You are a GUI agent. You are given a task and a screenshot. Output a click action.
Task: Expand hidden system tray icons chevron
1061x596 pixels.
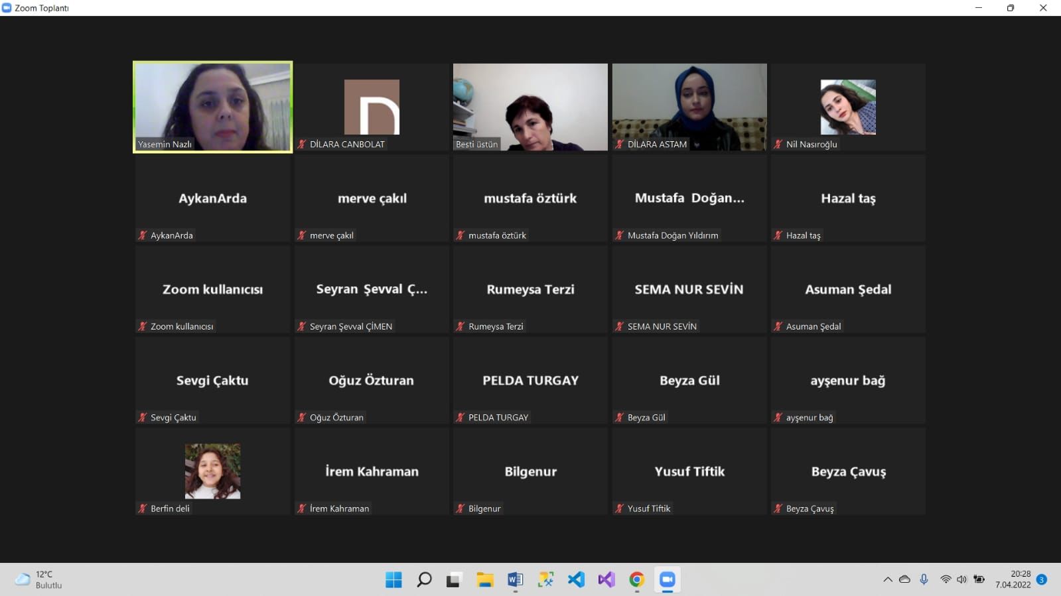pos(887,579)
